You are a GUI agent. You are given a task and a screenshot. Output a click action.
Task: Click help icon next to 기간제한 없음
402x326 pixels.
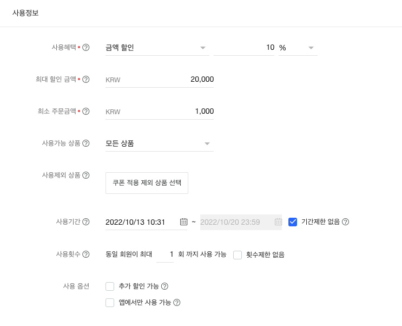pyautogui.click(x=346, y=222)
